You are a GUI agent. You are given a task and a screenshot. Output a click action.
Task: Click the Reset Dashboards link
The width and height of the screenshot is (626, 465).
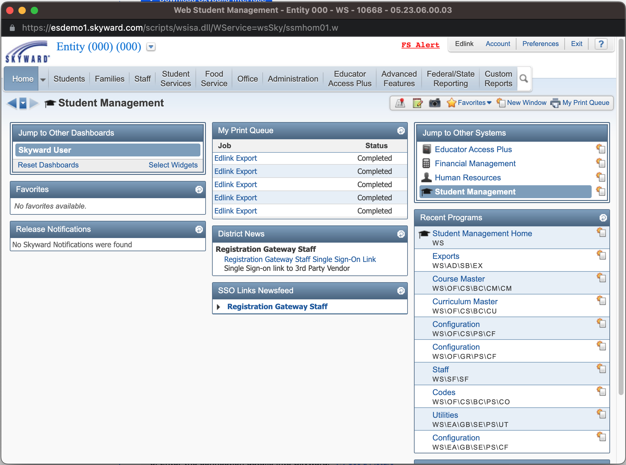(48, 165)
